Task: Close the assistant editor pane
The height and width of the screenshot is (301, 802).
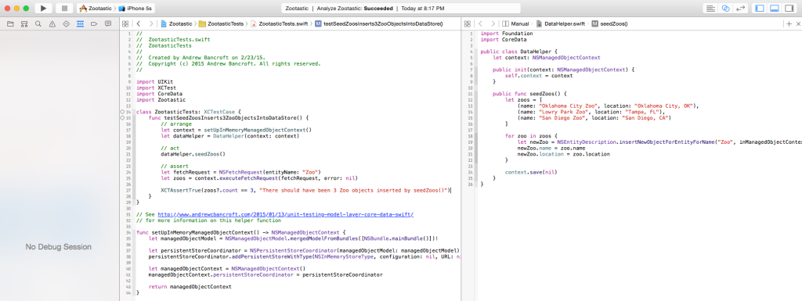Action: click(797, 24)
